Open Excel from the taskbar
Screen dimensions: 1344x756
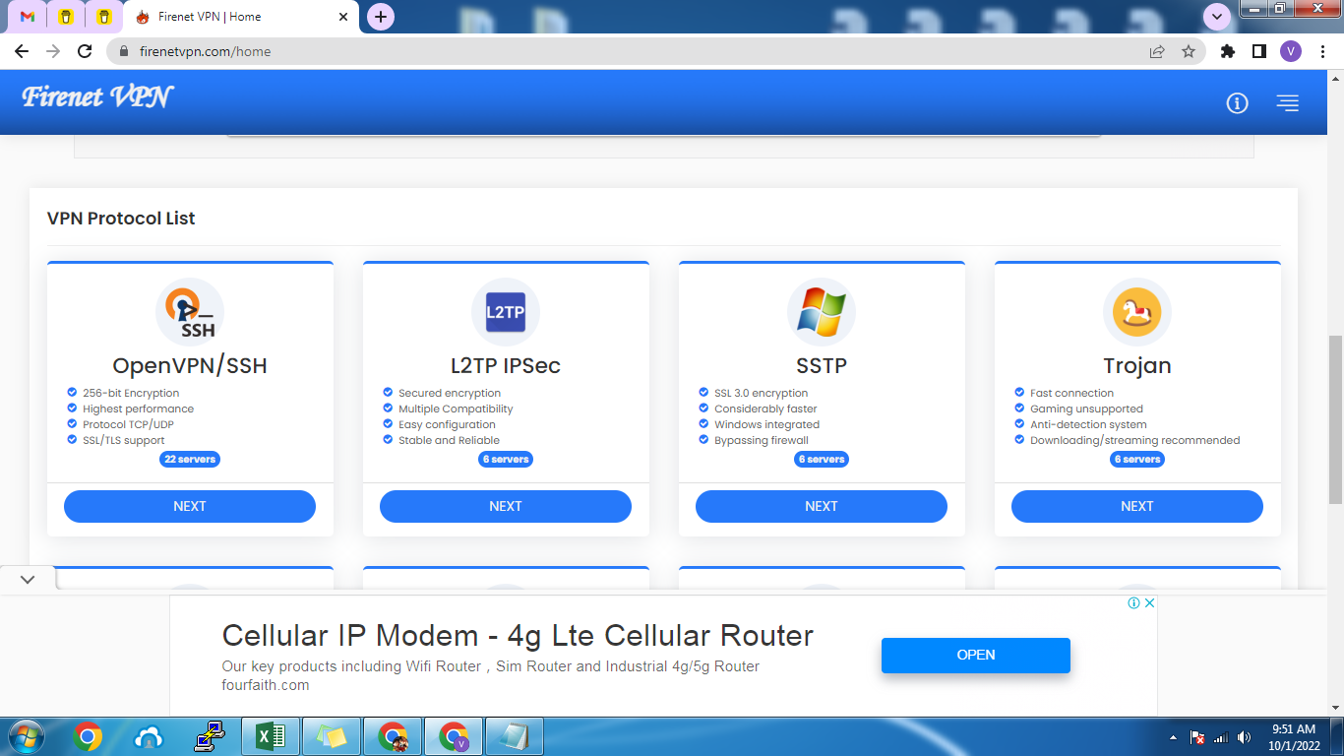click(271, 736)
